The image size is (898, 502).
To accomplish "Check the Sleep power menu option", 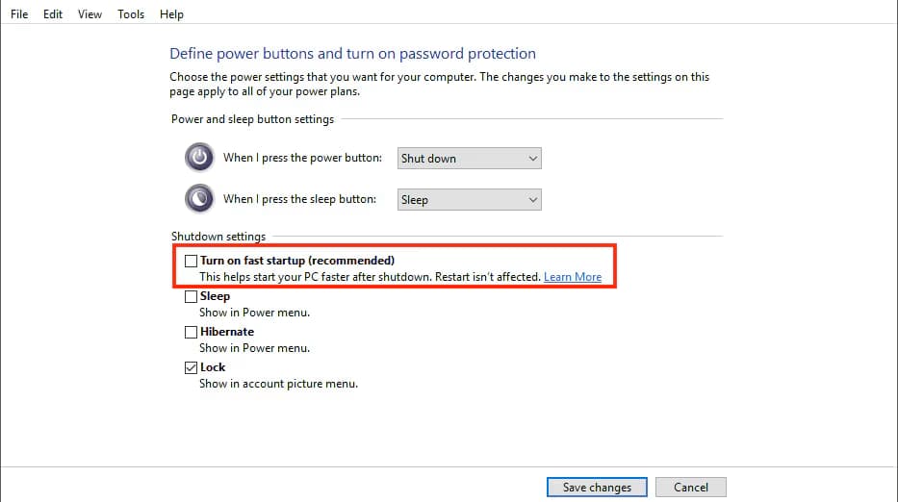I will click(191, 297).
